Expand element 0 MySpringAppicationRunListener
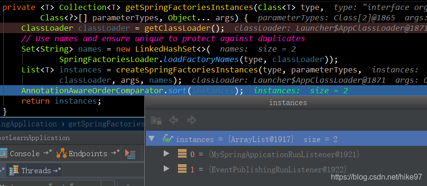The height and width of the screenshot is (186, 427). pyautogui.click(x=166, y=154)
